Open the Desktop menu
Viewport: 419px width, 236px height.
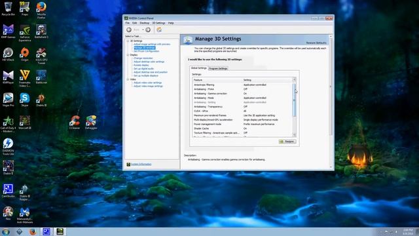145,23
